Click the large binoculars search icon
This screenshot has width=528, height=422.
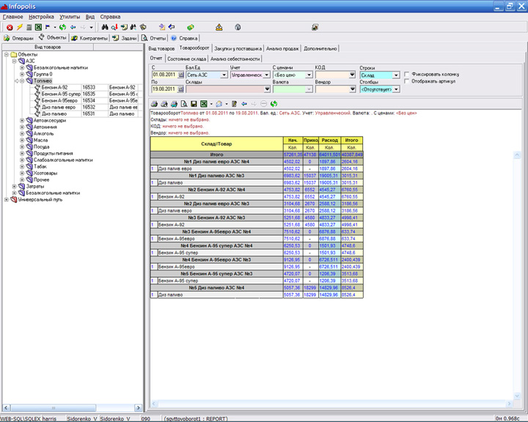(x=105, y=27)
